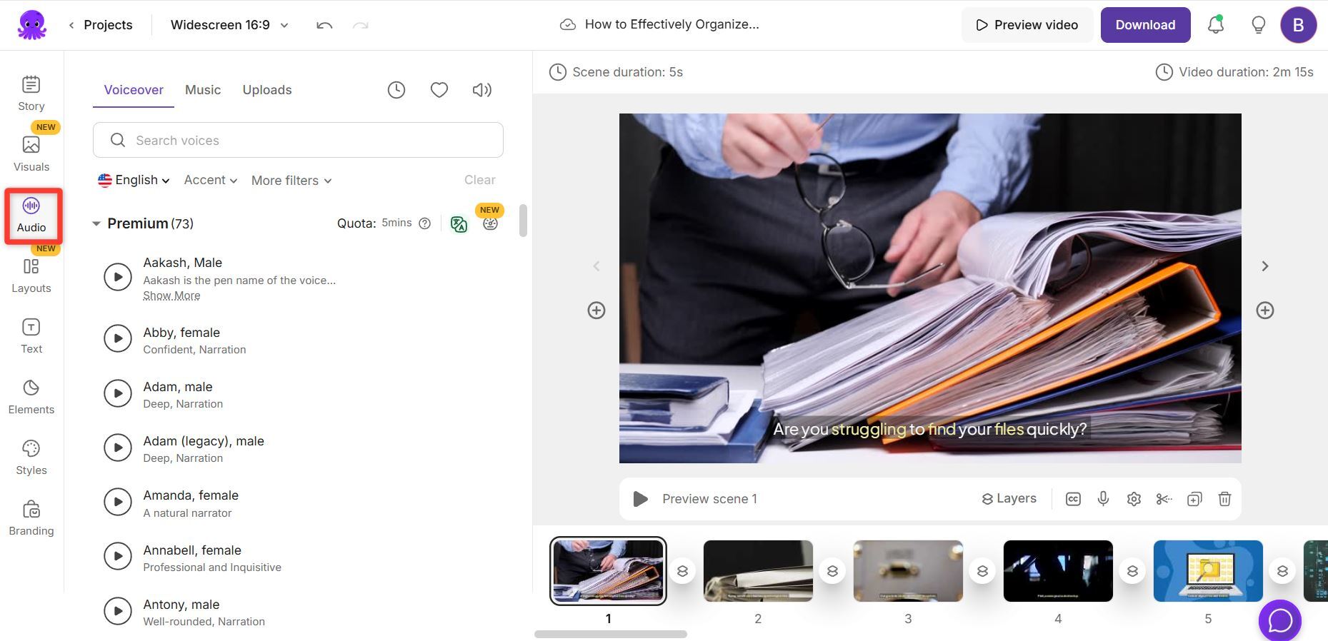Open the Visuals panel
This screenshot has width=1328, height=641.
tap(31, 153)
